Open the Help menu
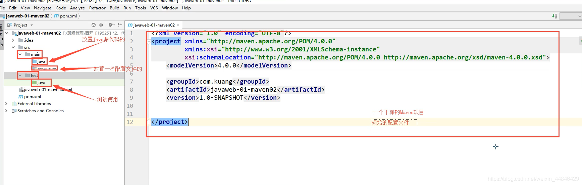 tap(186, 8)
